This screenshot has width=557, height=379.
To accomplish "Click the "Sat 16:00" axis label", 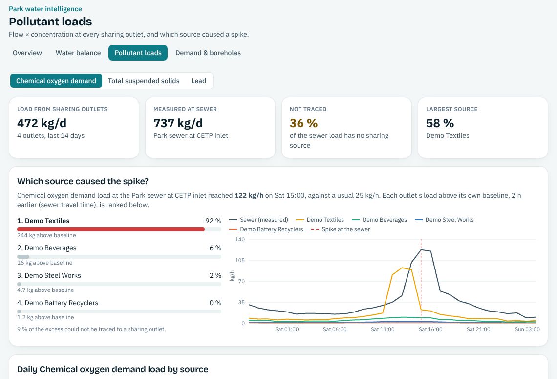I will pyautogui.click(x=430, y=329).
